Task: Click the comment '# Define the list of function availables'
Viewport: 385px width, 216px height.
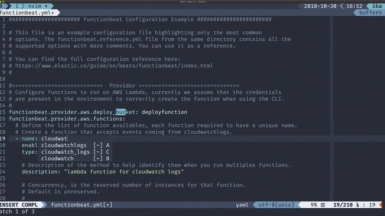Action: (x=156, y=125)
